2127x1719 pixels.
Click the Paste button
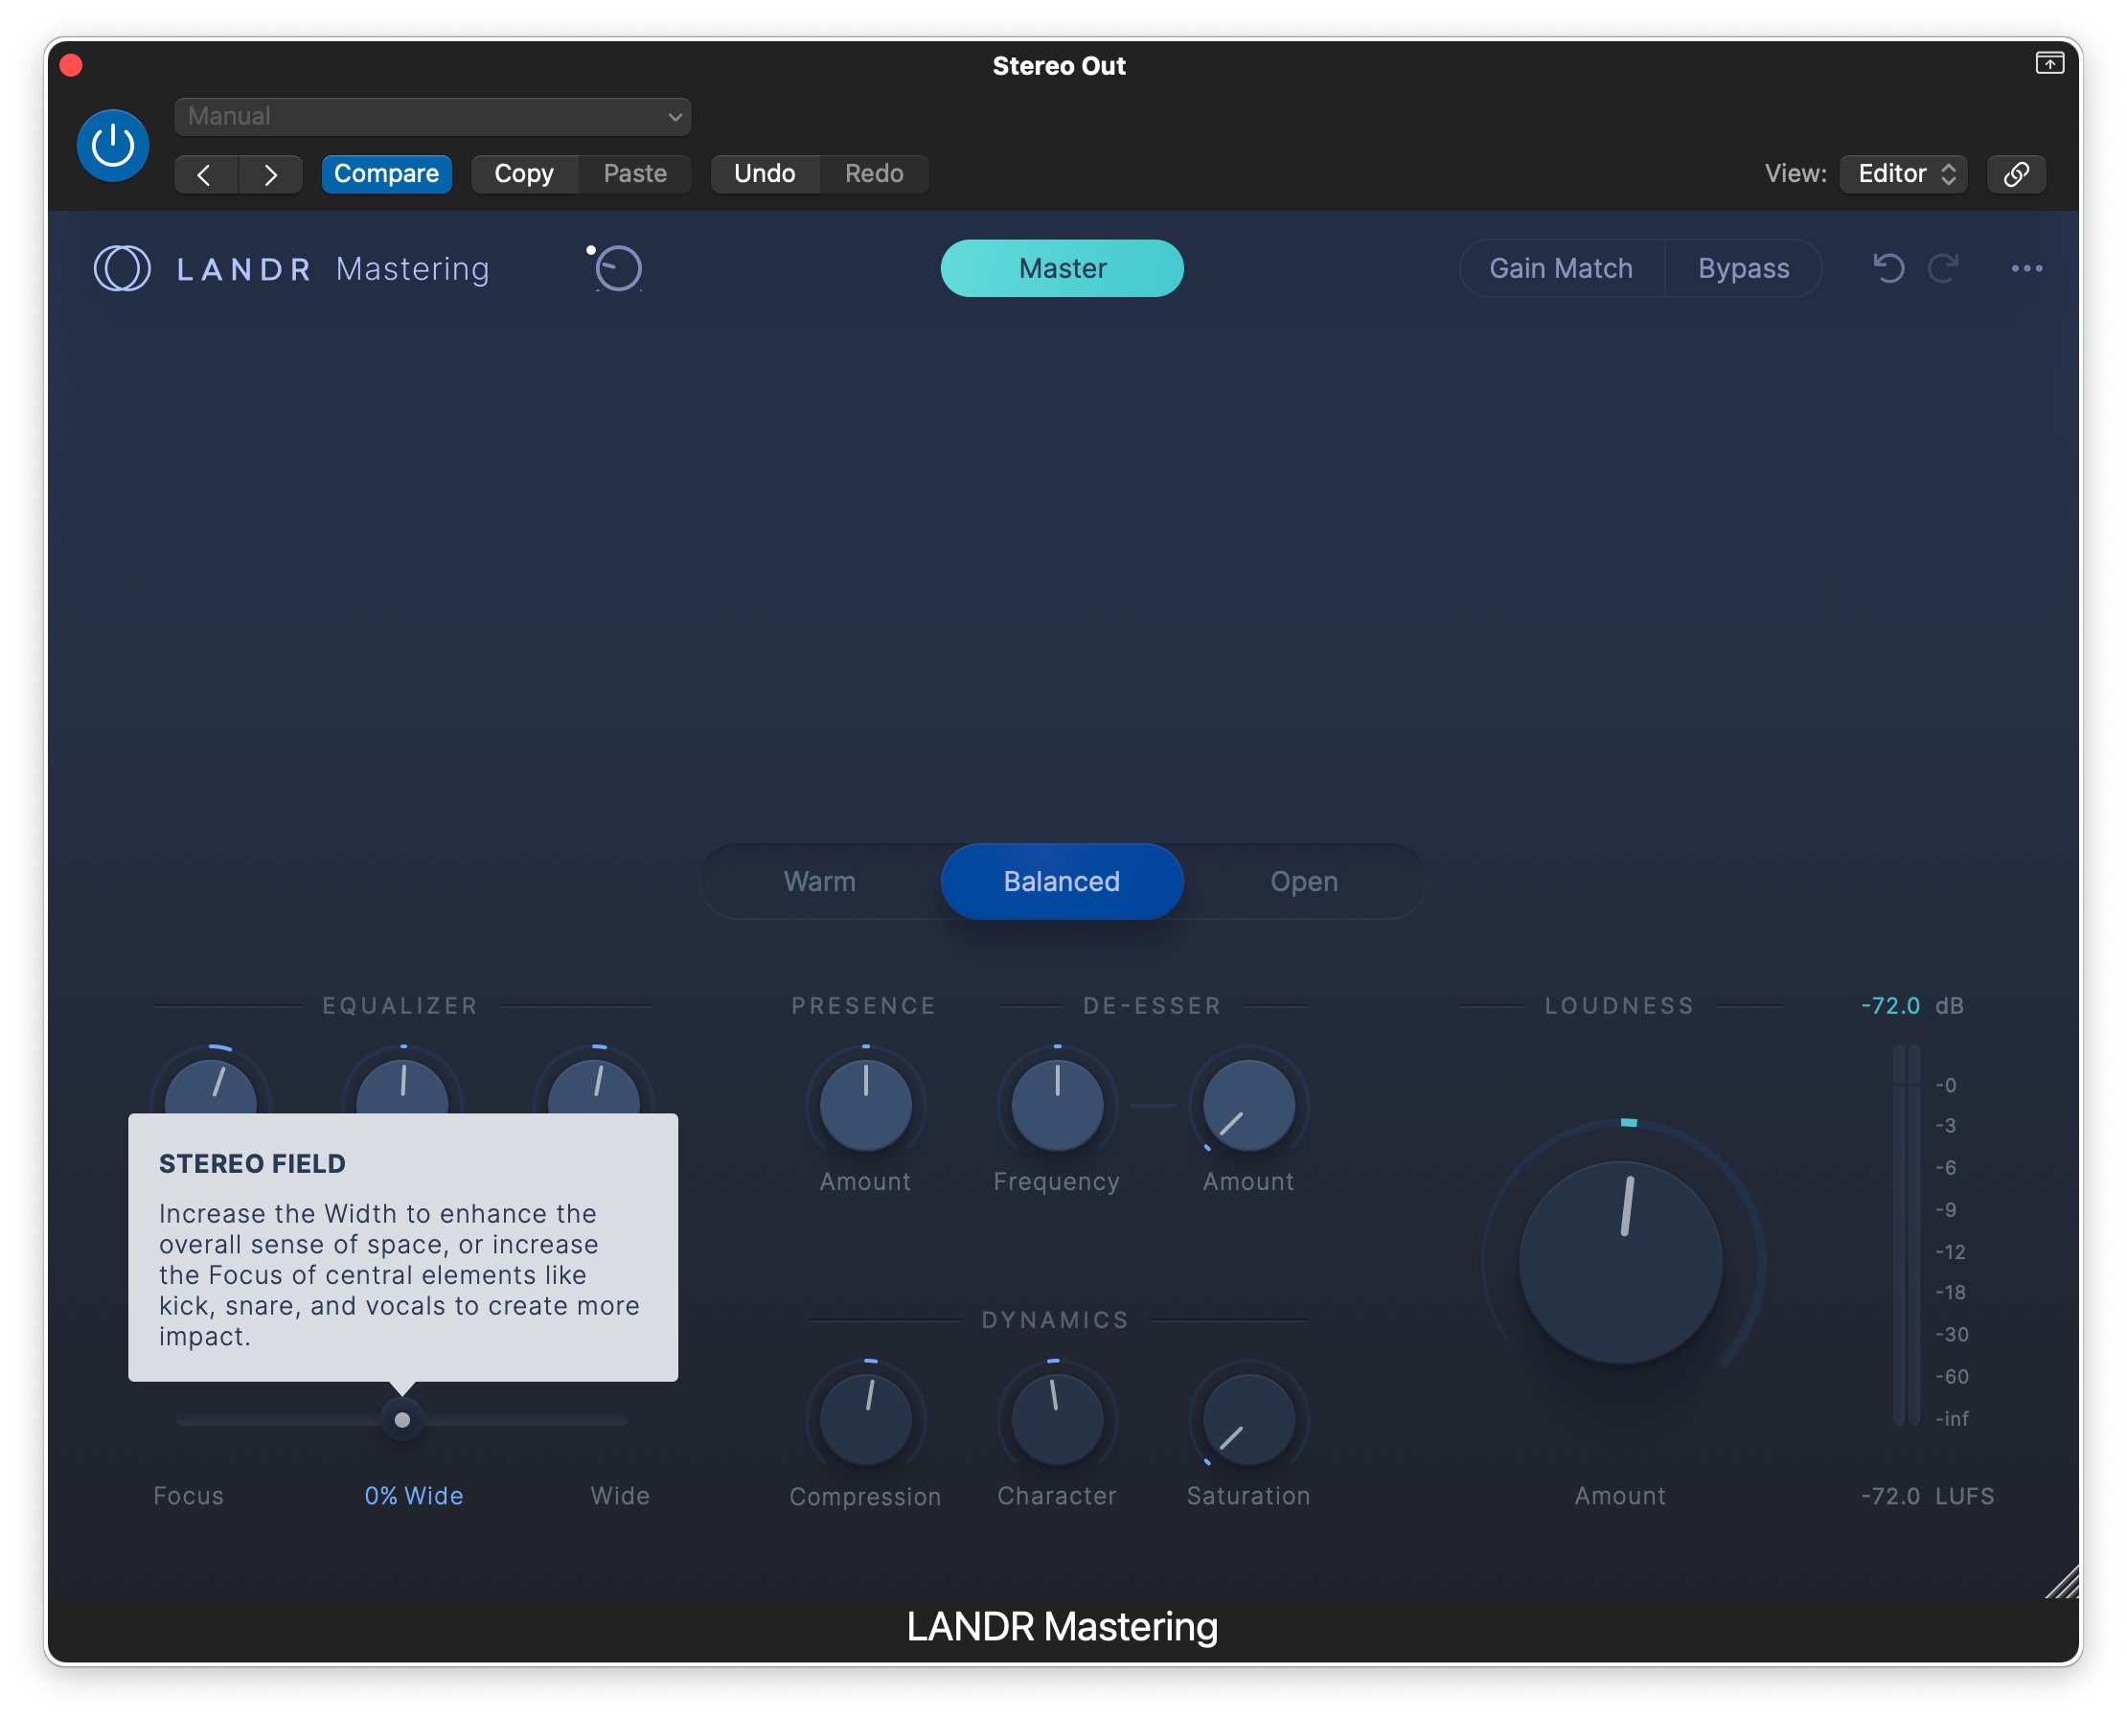[633, 171]
